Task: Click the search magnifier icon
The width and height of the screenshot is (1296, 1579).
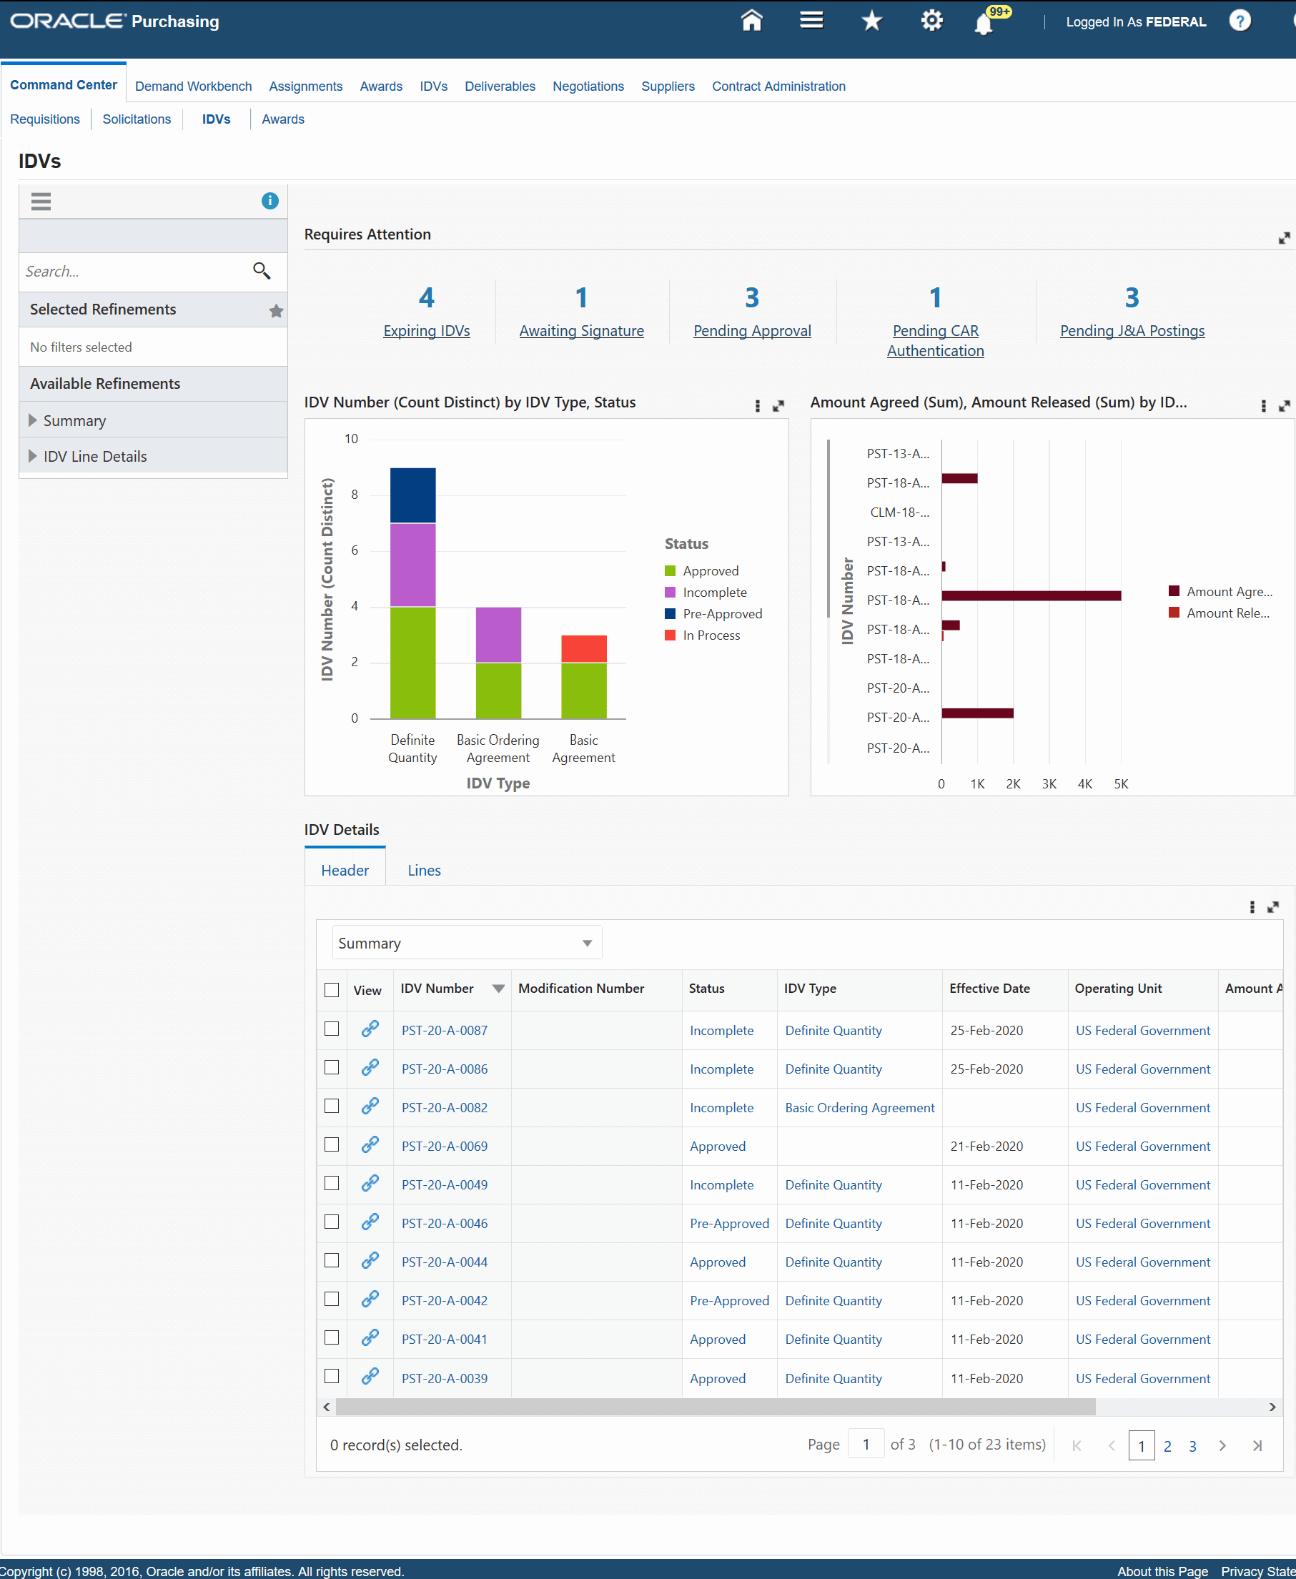Action: 262,270
